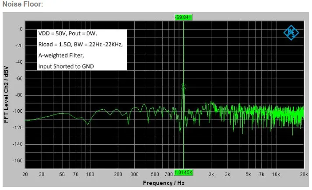Image resolution: width=312 pixels, height=190 pixels.
Task: Click the 300 frequency axis tick label
Action: coord(134,174)
